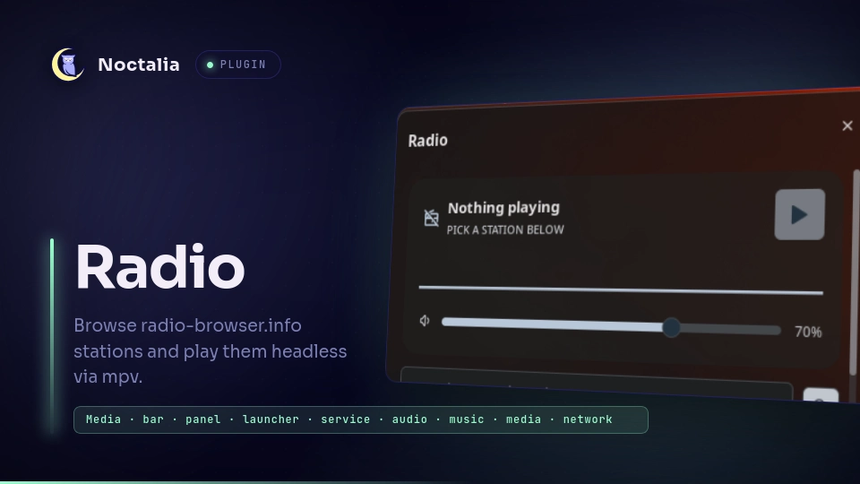Click the Noctalia brand name
Screen dimensions: 860x484
point(139,65)
